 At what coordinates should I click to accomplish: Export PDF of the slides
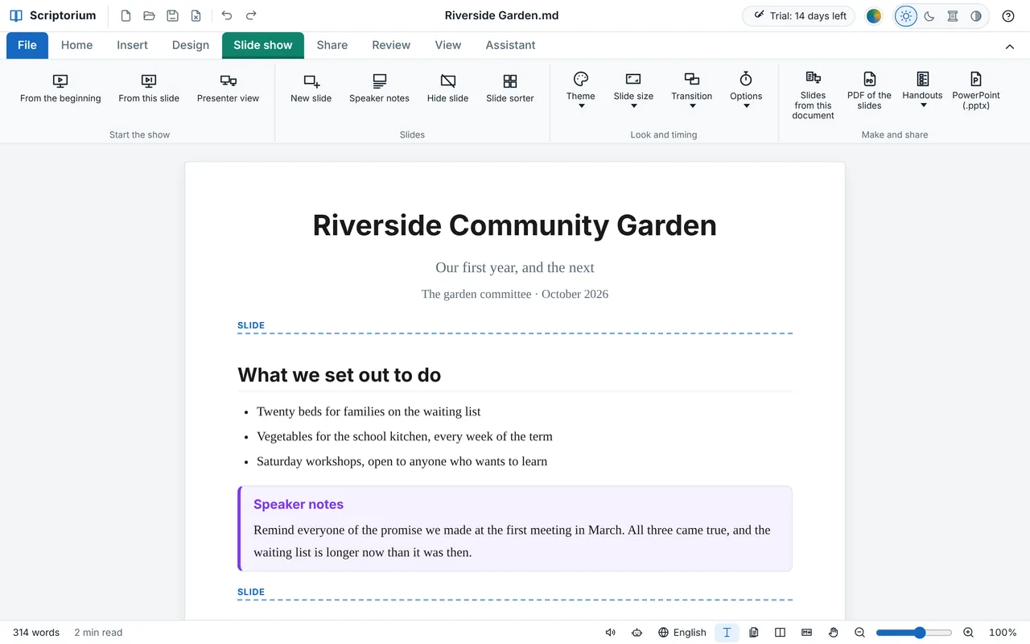pyautogui.click(x=869, y=90)
